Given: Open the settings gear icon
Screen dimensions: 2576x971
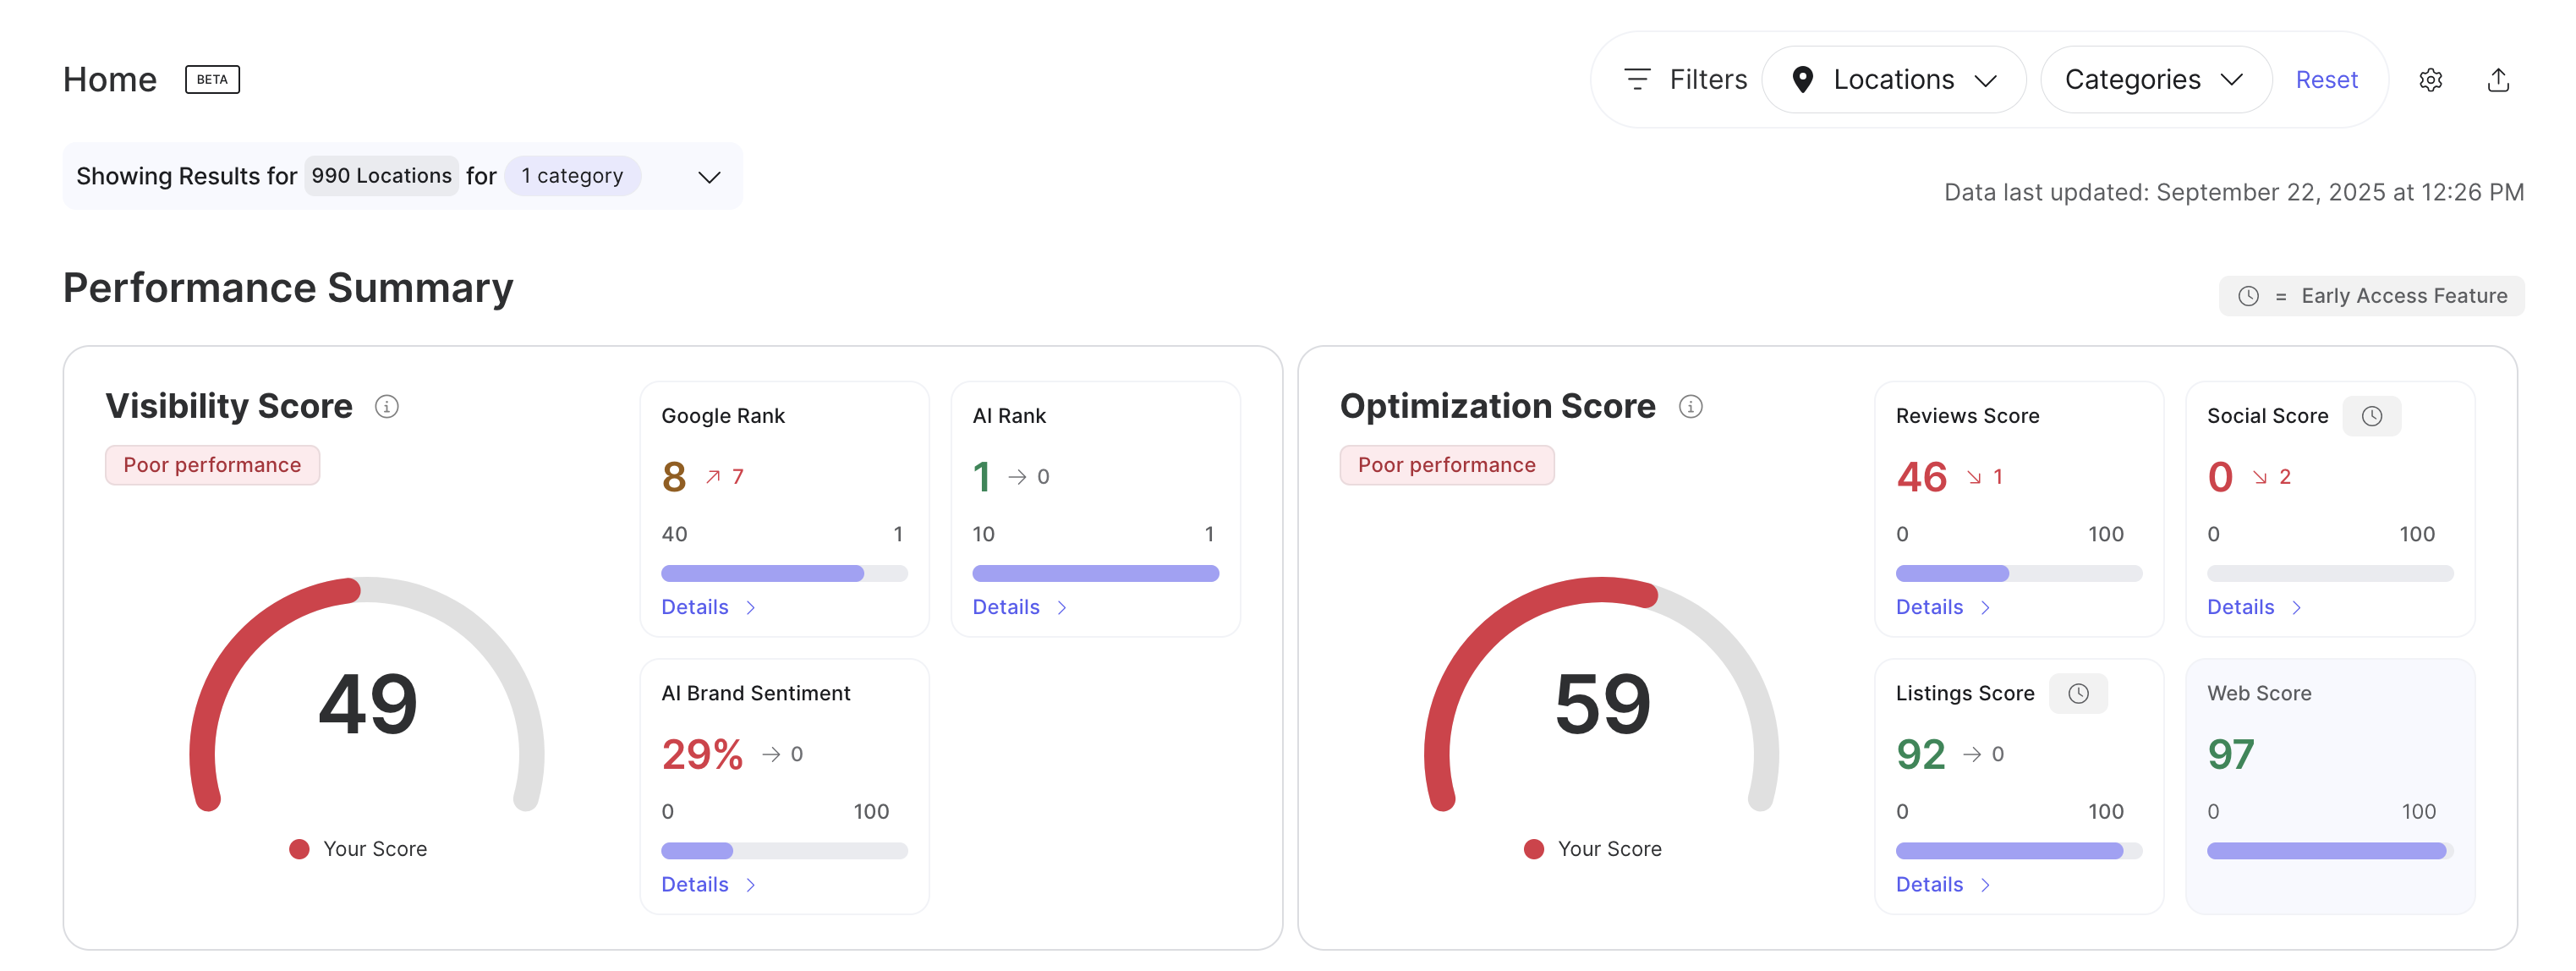Looking at the screenshot, I should tap(2430, 80).
